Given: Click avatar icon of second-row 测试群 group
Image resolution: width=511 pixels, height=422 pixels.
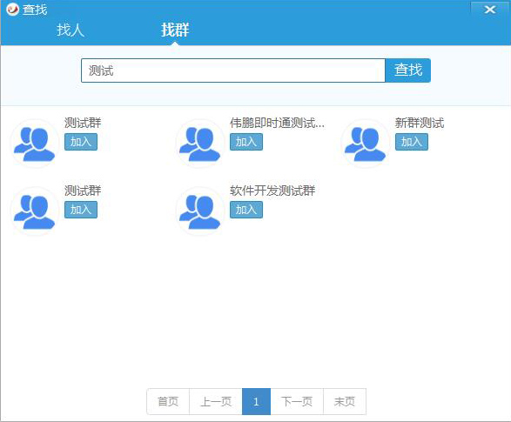Looking at the screenshot, I should [x=35, y=211].
